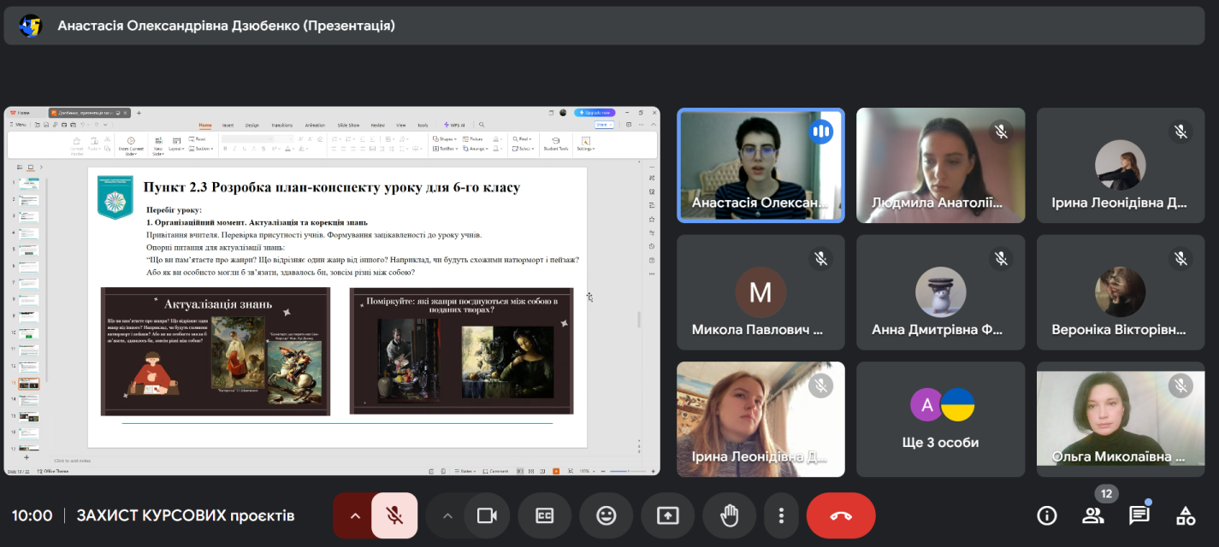Expand audio settings arrow beside microphone
The width and height of the screenshot is (1219, 547).
(355, 515)
